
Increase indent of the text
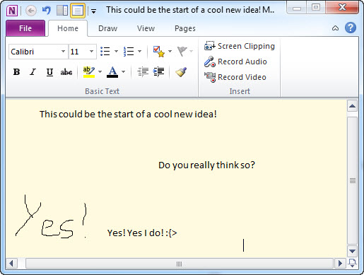(x=158, y=72)
